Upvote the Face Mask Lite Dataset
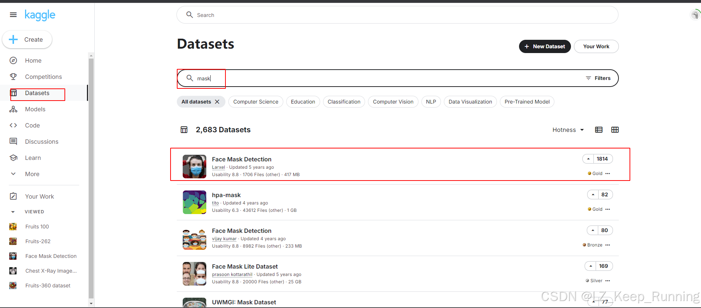This screenshot has height=308, width=701. 590,266
